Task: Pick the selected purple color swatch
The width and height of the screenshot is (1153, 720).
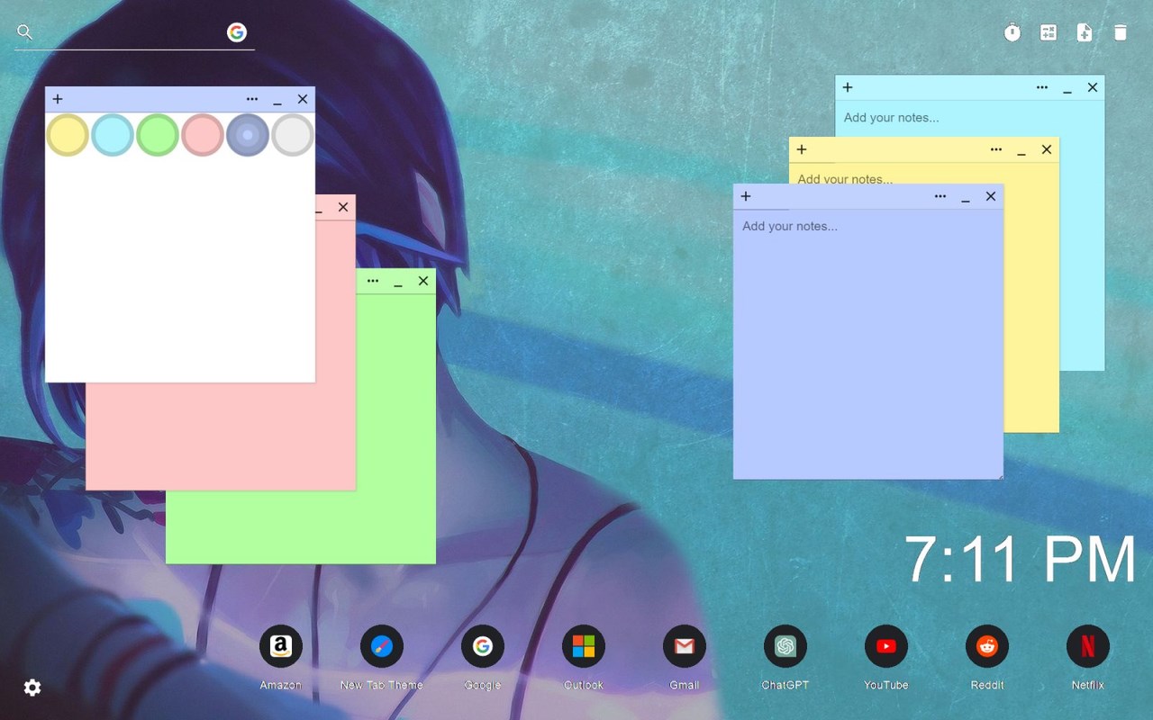Action: pyautogui.click(x=248, y=135)
